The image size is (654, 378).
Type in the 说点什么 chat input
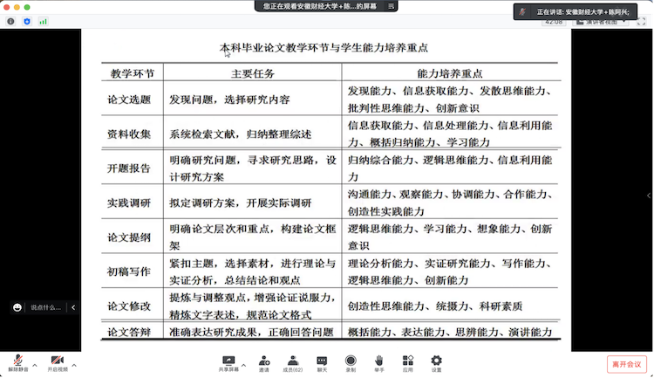pos(46,307)
